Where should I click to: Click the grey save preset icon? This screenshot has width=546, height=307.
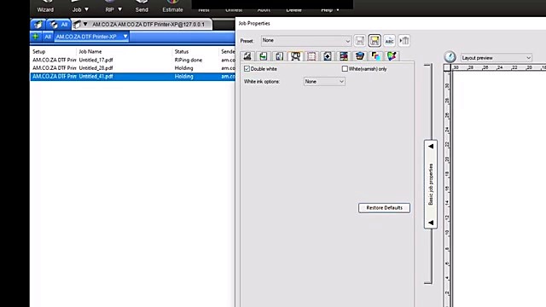(x=360, y=41)
